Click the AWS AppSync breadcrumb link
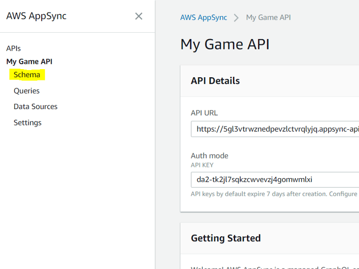 [203, 18]
